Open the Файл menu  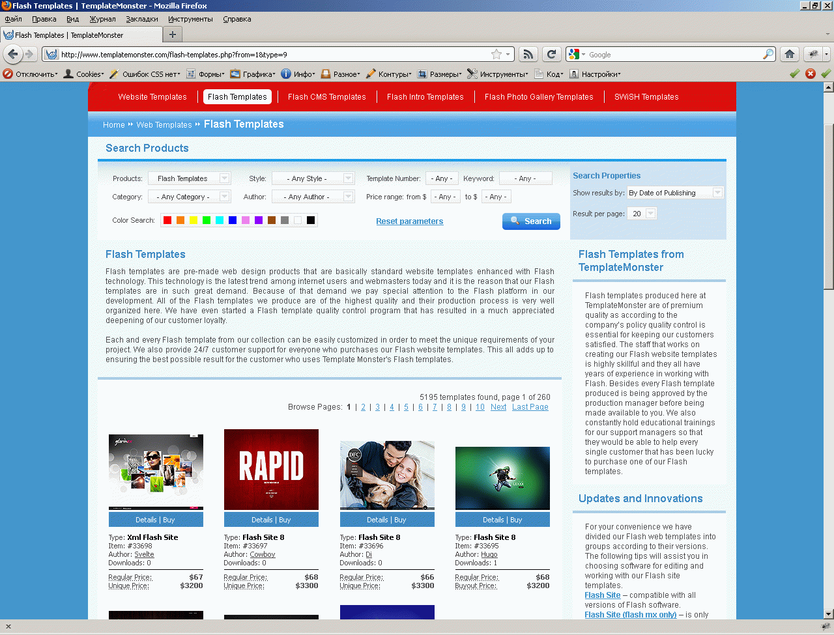point(13,19)
